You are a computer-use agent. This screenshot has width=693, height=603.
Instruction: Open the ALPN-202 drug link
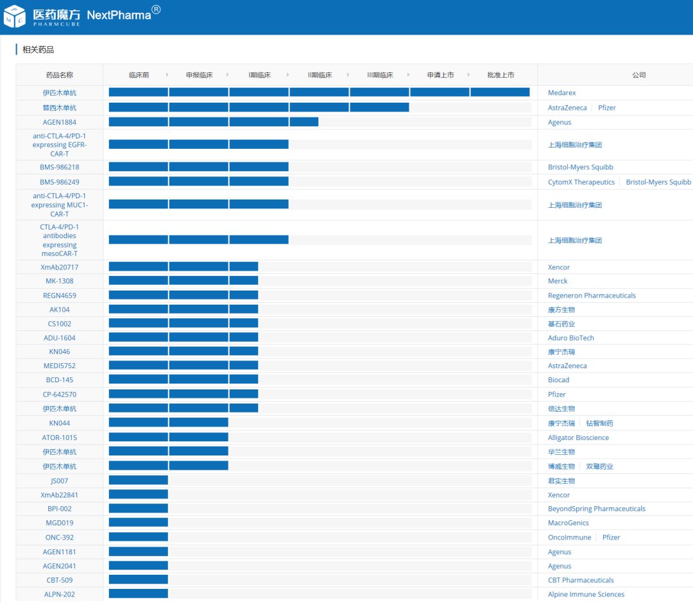pos(59,595)
